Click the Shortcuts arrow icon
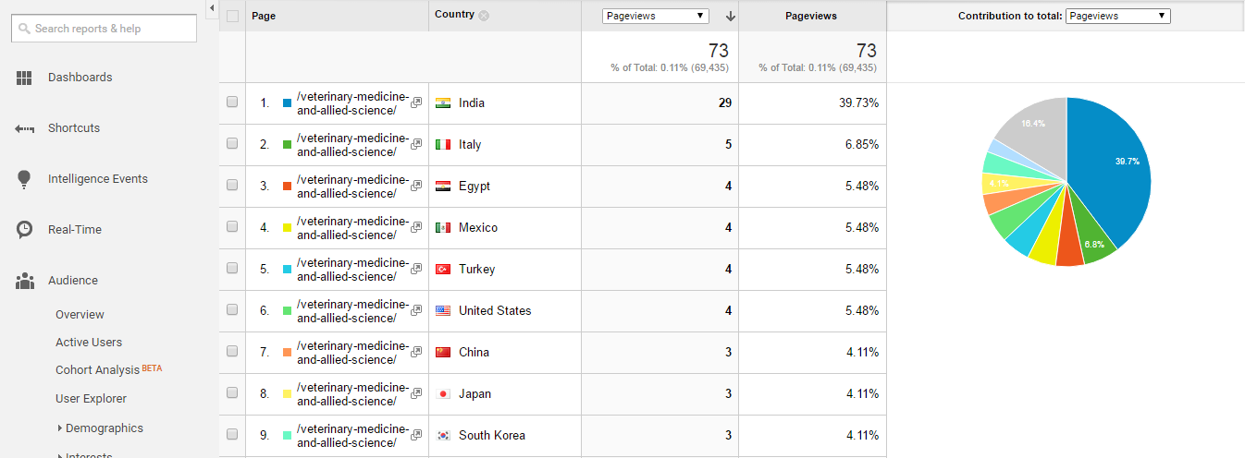 tap(25, 128)
